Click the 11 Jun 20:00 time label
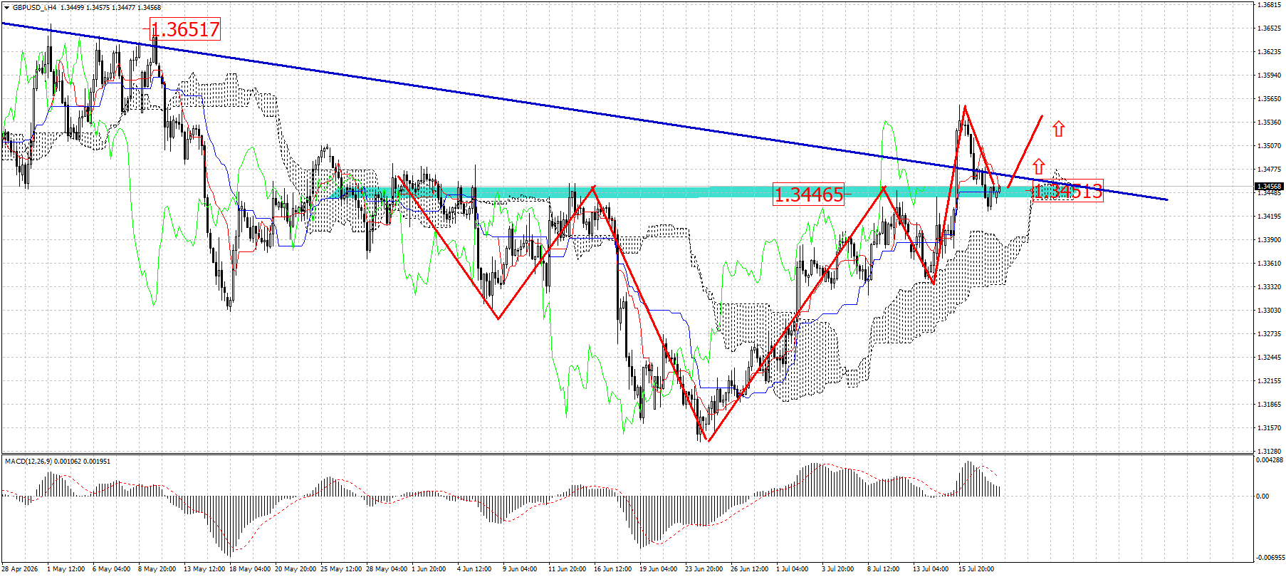 568,569
